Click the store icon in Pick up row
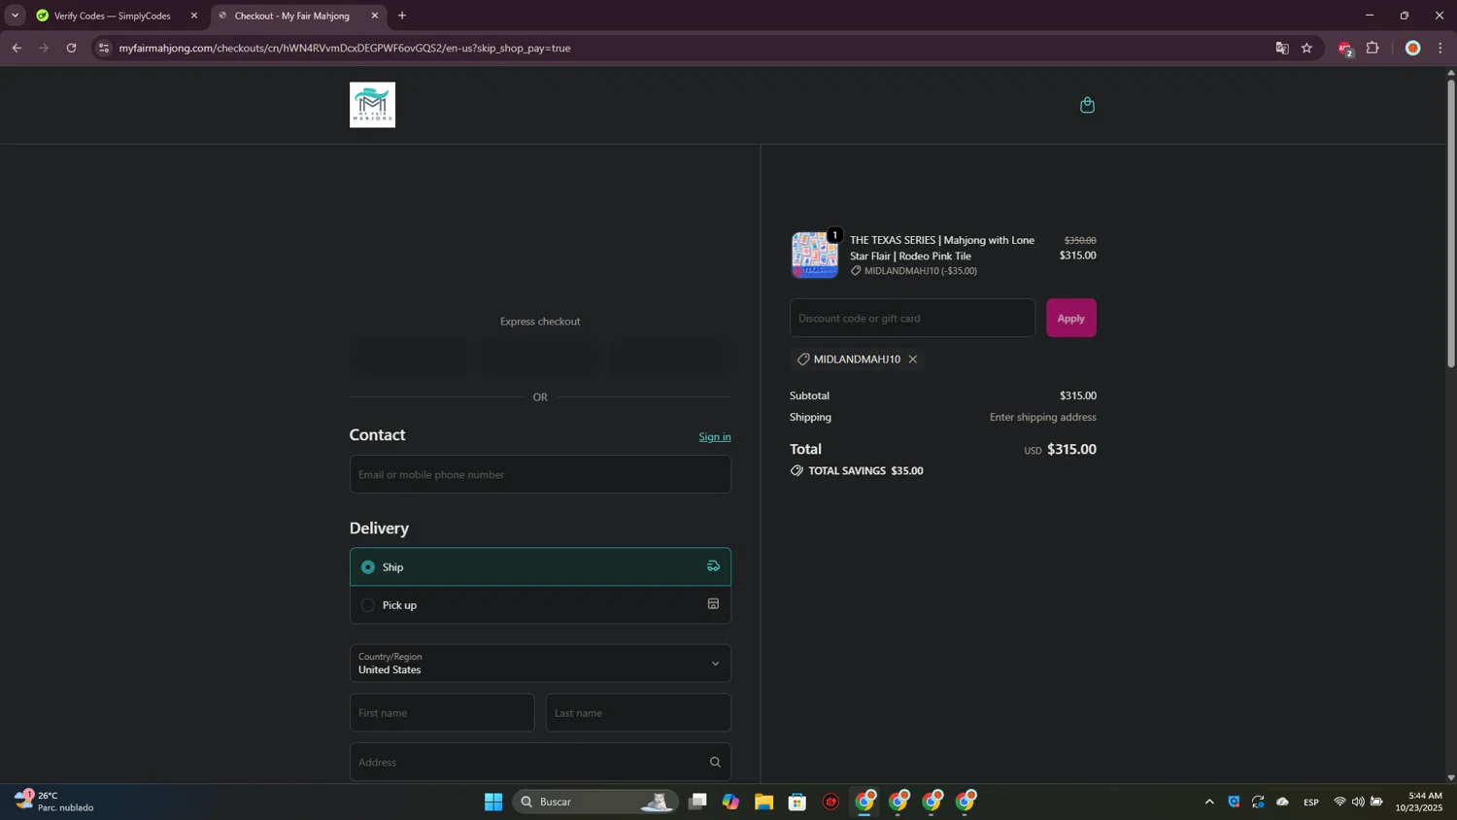This screenshot has width=1457, height=820. coord(713,604)
